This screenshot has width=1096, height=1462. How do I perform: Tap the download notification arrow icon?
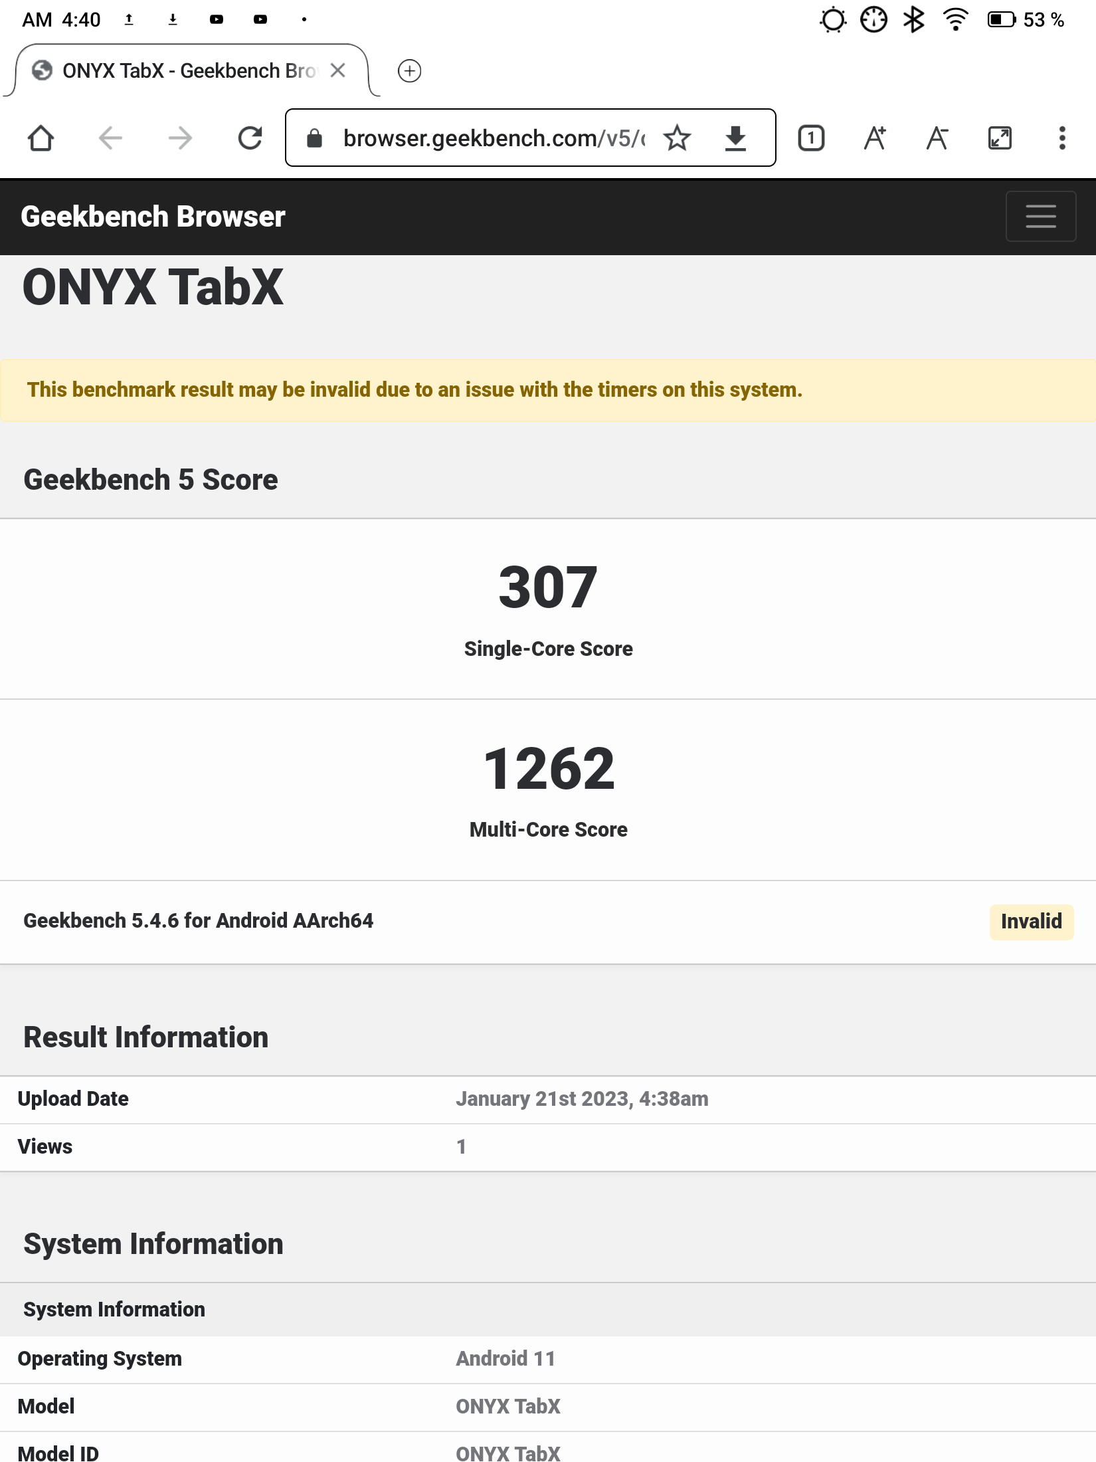point(173,20)
